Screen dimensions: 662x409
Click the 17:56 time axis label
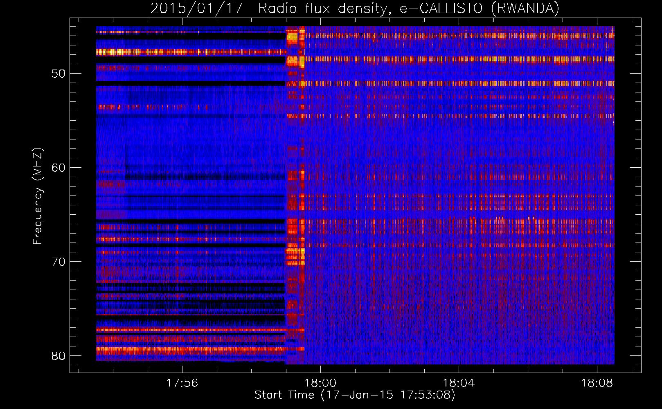[182, 383]
